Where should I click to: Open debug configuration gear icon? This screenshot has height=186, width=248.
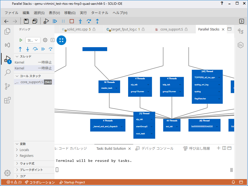[x=45, y=40]
